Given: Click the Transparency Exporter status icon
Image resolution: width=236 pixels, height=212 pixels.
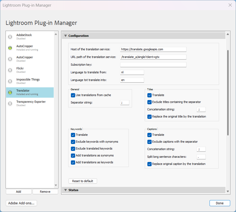Looking at the screenshot, I should point(10,103).
